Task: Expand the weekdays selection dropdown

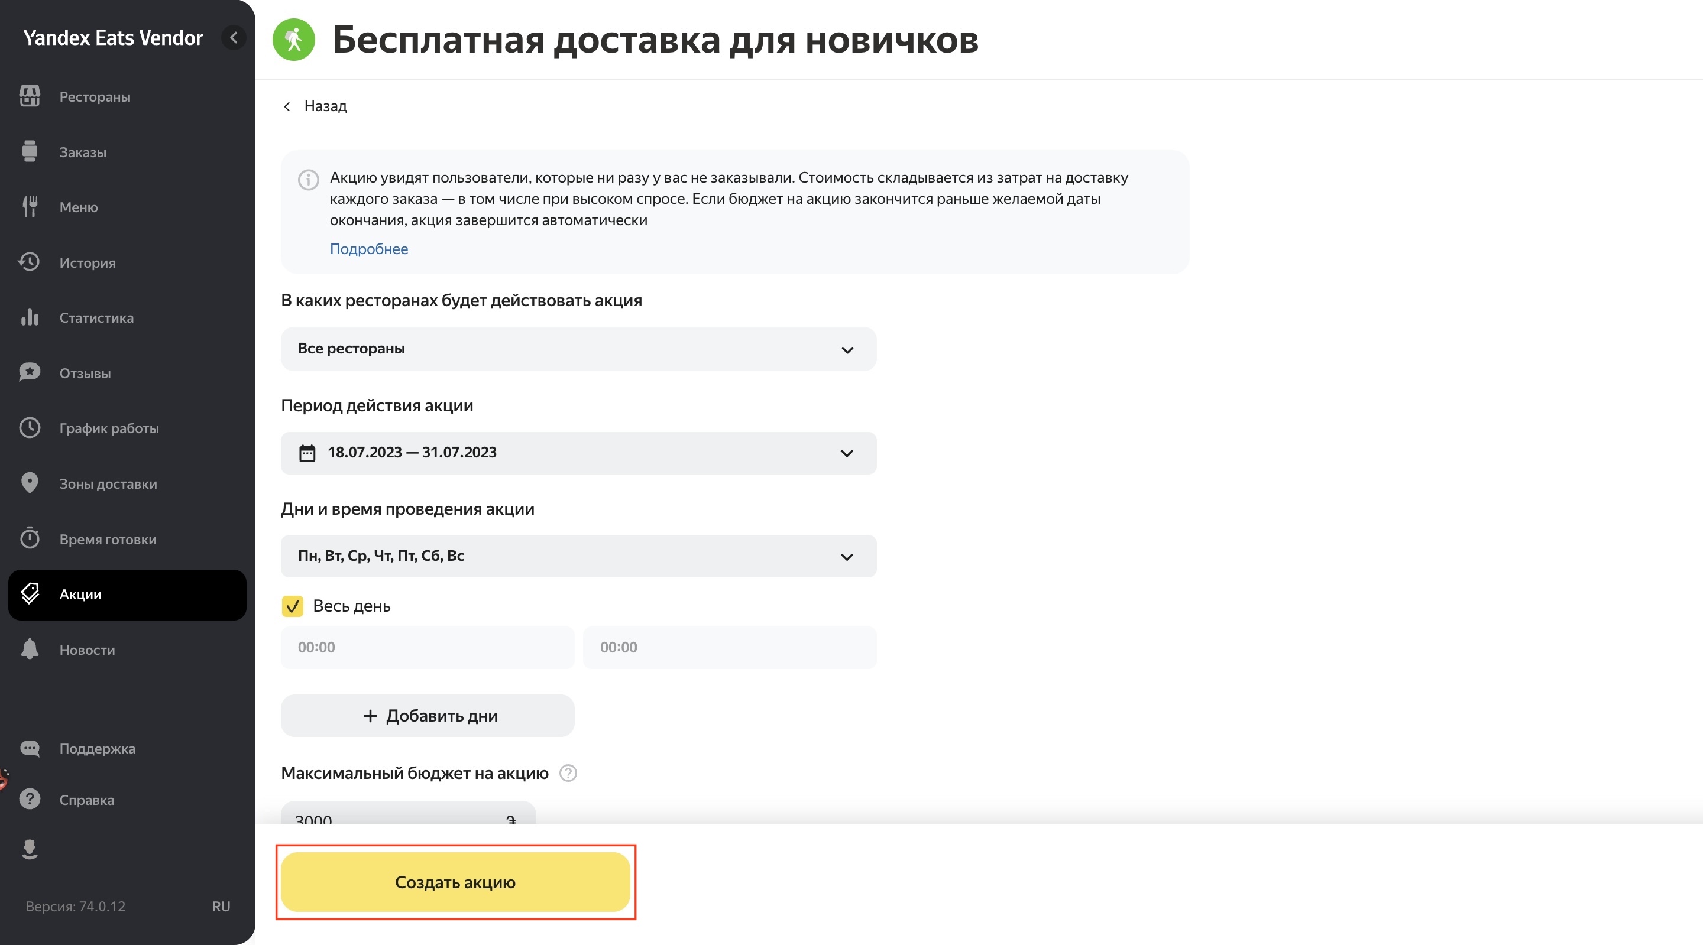Action: pos(578,557)
